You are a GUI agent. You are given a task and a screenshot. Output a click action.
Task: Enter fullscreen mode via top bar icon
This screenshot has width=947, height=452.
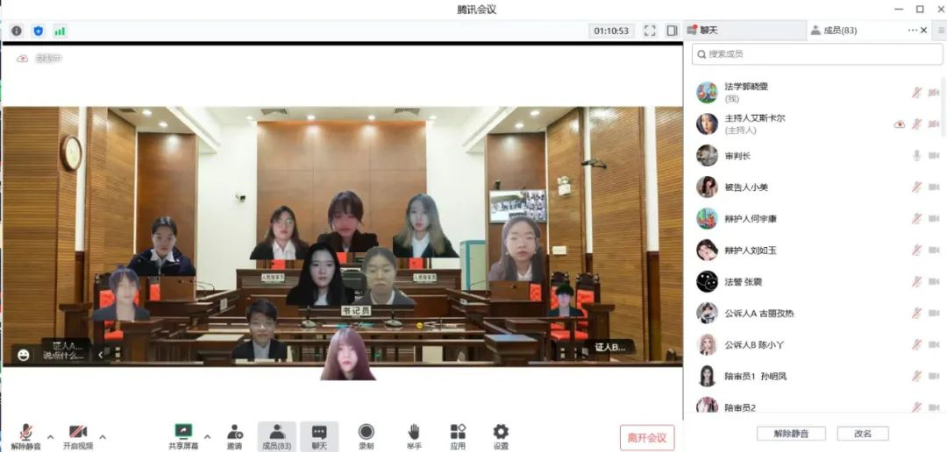[x=650, y=31]
